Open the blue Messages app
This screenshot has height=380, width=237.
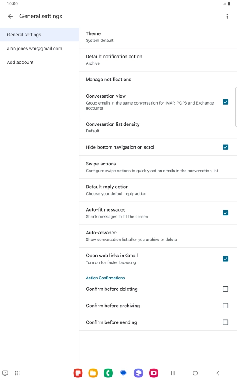[123, 373]
